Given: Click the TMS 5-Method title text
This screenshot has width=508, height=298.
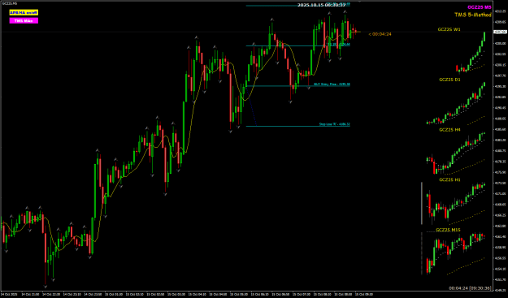Looking at the screenshot, I should [x=473, y=15].
